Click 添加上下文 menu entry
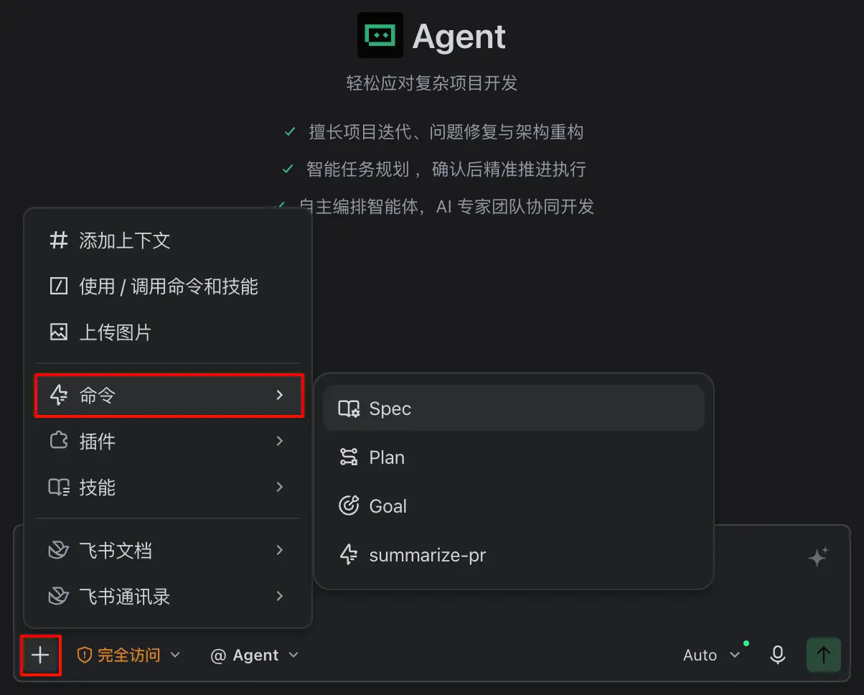Viewport: 864px width, 695px height. (x=168, y=241)
